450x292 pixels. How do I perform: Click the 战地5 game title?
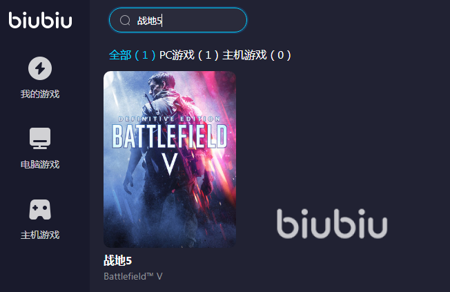click(117, 260)
